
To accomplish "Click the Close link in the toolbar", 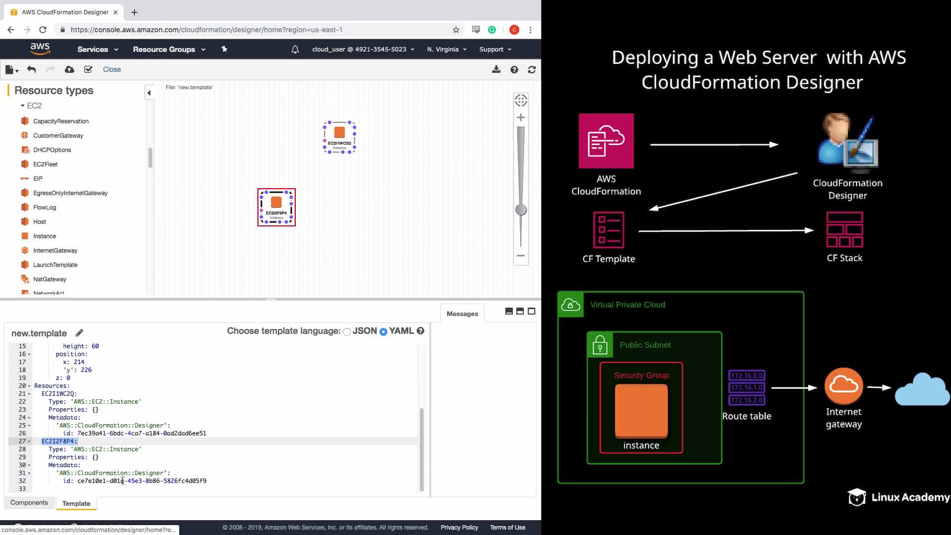I will [111, 69].
